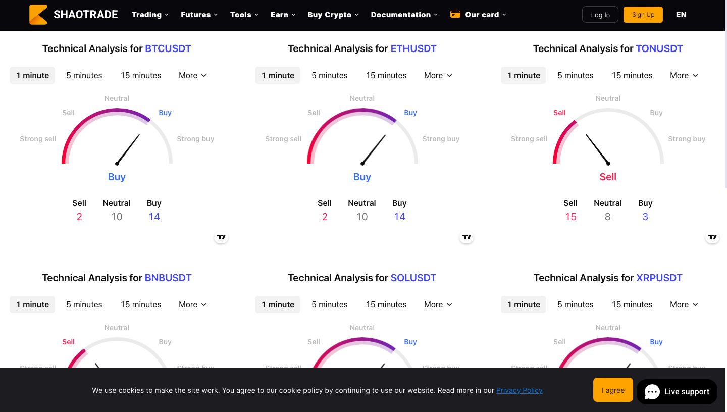Open the XRPUSDT symbol link
This screenshot has width=727, height=412.
click(x=659, y=278)
